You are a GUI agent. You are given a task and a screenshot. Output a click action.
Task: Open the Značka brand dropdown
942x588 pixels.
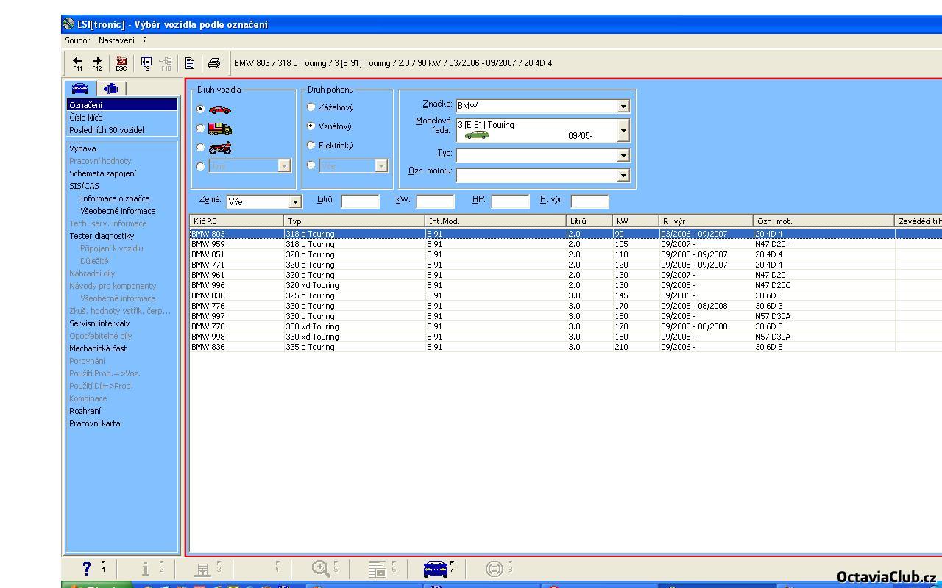tap(623, 106)
